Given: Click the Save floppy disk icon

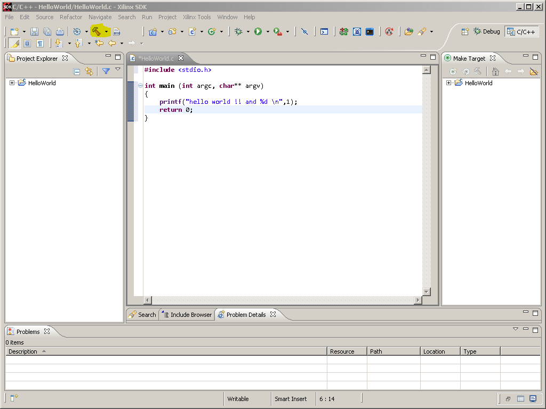Looking at the screenshot, I should 34,31.
